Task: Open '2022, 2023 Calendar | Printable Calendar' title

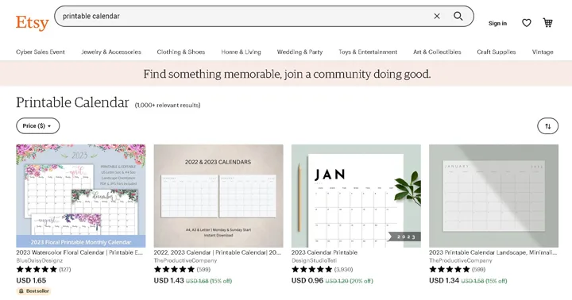Action: 217,252
